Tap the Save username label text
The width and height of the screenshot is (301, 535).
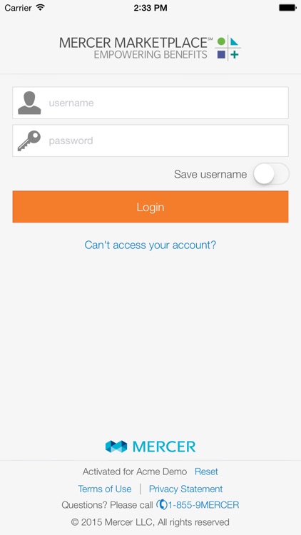(210, 174)
